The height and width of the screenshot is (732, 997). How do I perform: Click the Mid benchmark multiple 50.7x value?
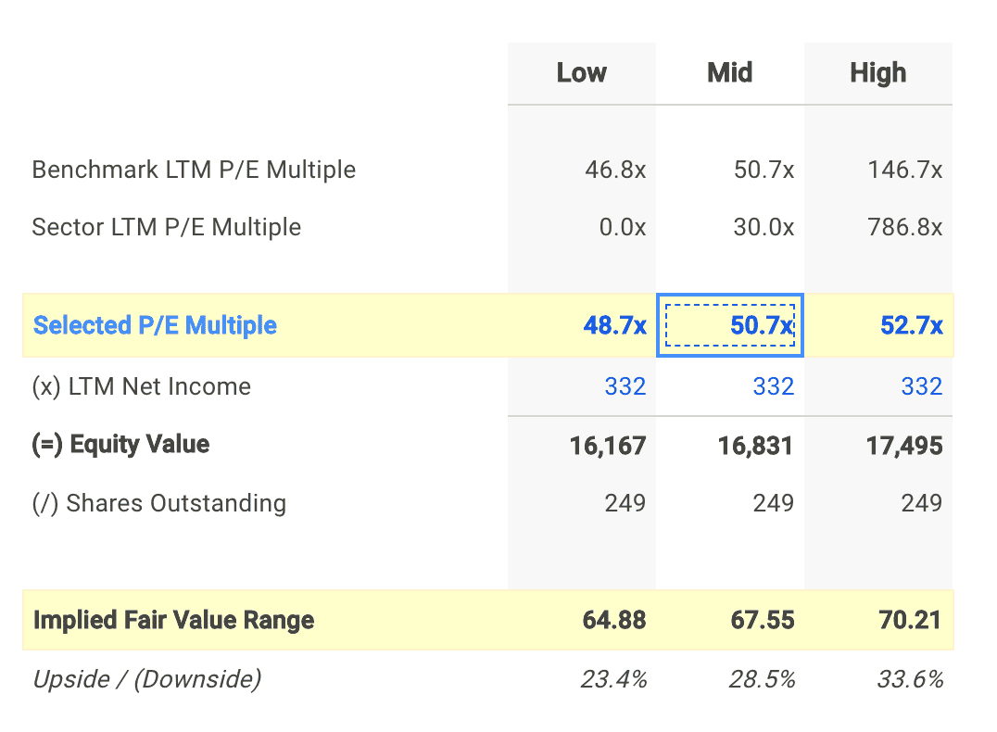(764, 170)
